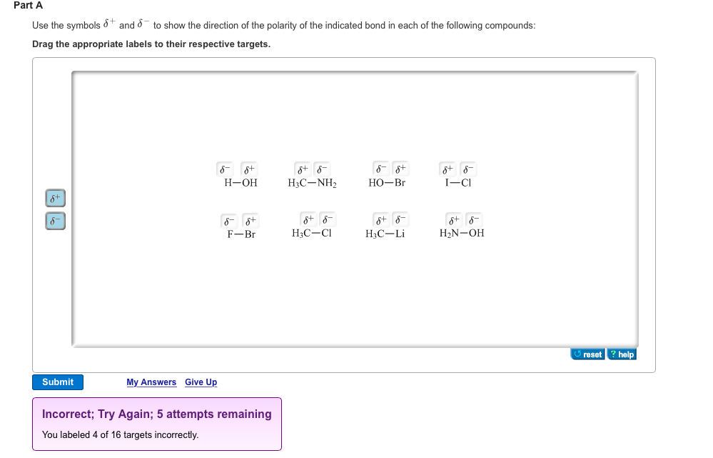Click the reset button

coord(587,354)
